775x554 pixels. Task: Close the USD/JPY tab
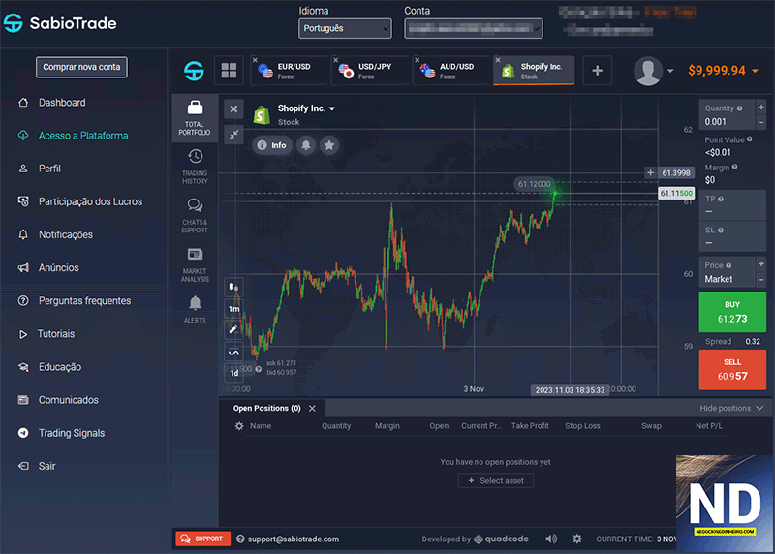[x=335, y=60]
